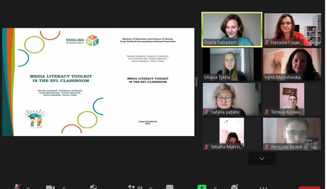Image resolution: width=327 pixels, height=189 pixels.
Task: Open the Reactions smiley icon
Action: 235,187
